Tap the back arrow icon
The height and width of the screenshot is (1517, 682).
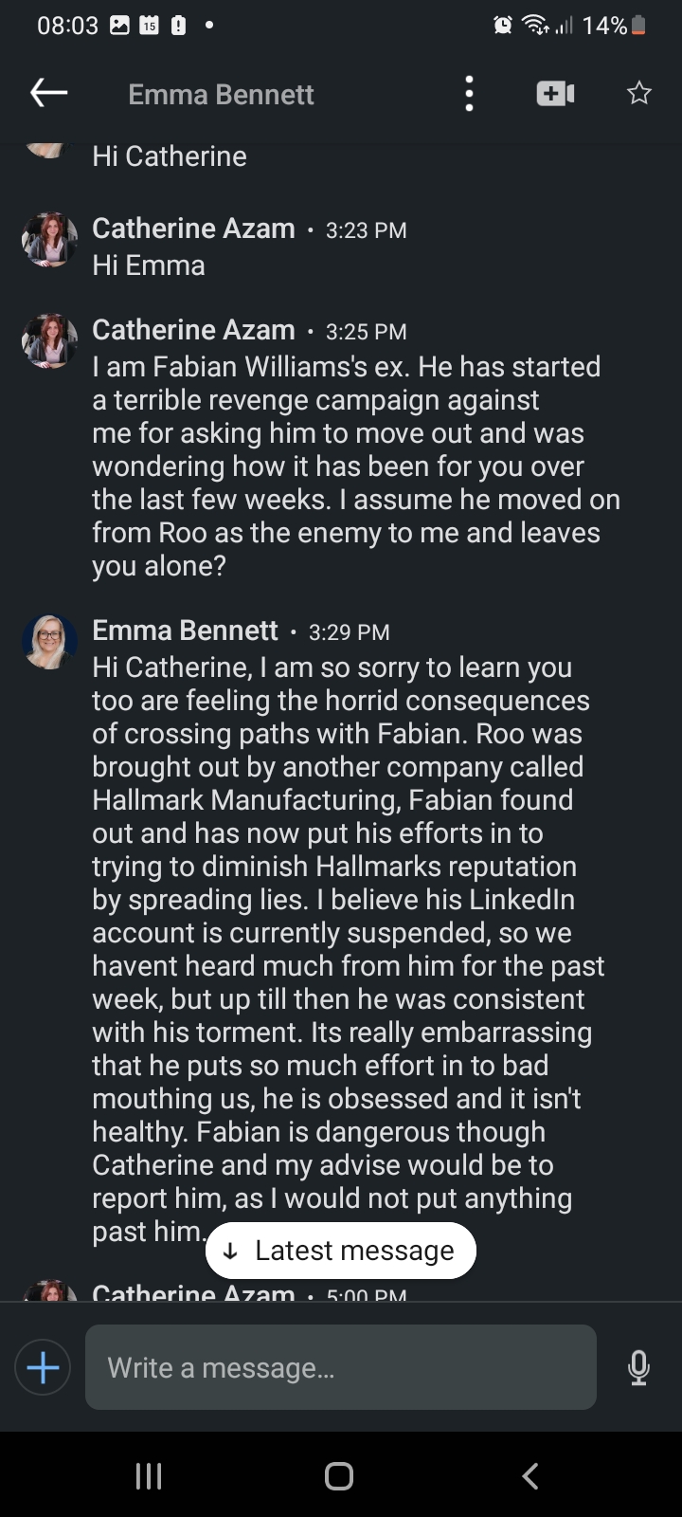49,93
